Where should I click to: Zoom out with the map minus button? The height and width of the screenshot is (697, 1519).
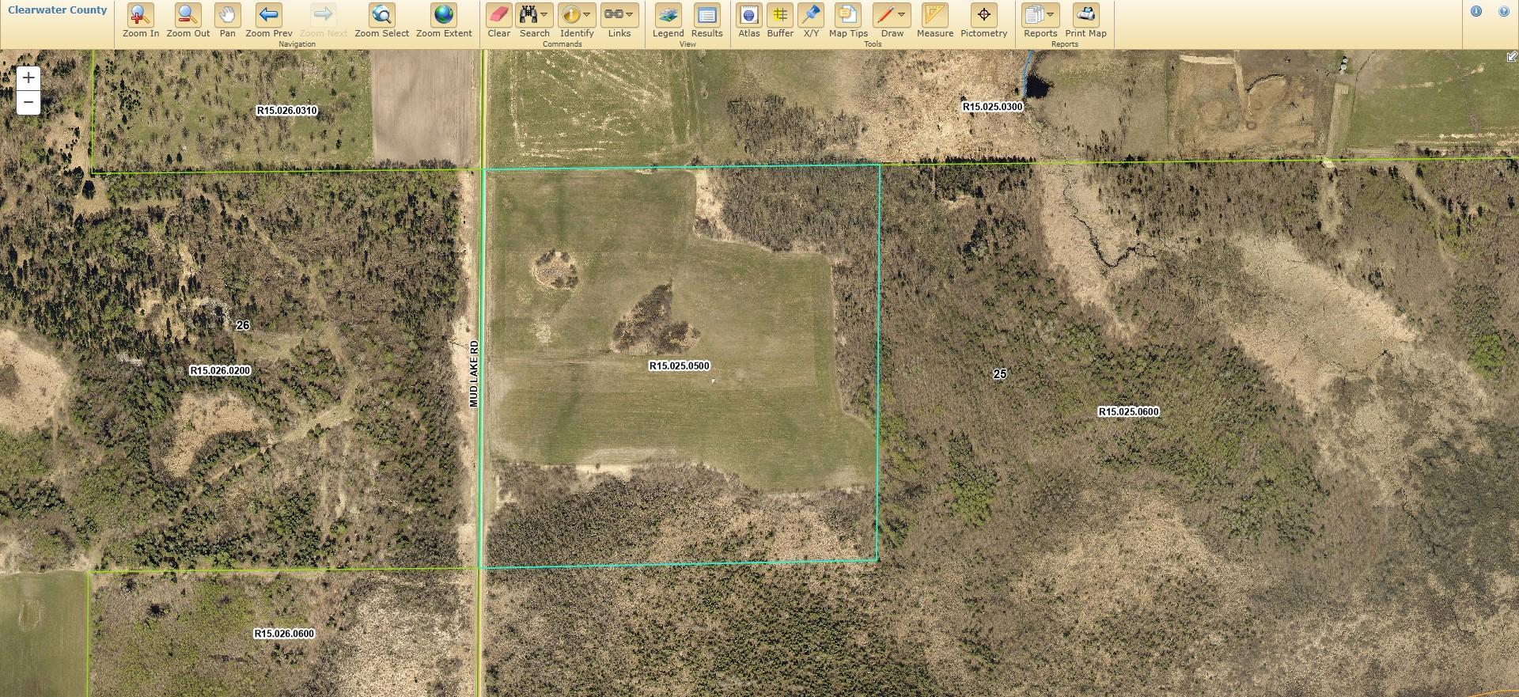(x=28, y=102)
